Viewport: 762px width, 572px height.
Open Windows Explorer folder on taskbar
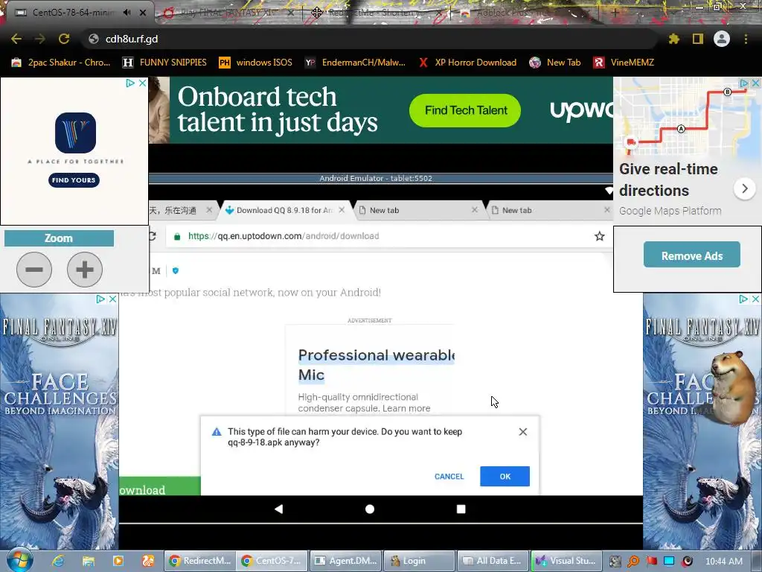(x=89, y=562)
